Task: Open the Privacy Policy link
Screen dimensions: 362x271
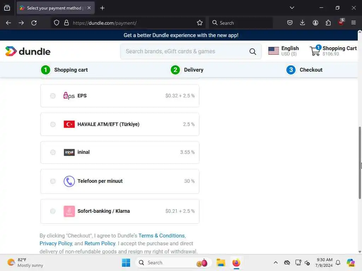Action: [x=56, y=243]
